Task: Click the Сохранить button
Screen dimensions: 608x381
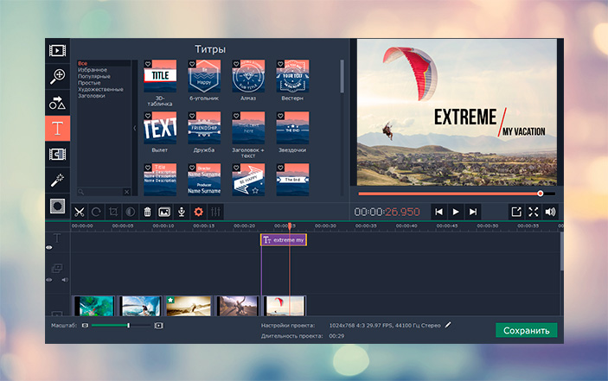Action: tap(526, 330)
